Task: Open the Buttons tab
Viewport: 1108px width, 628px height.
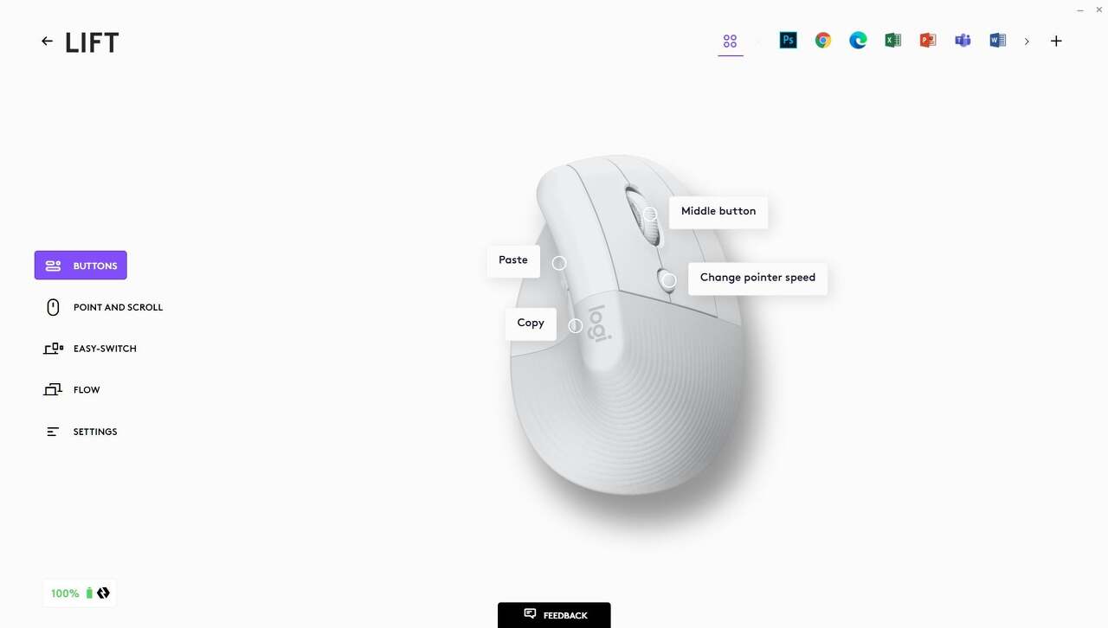Action: [x=81, y=266]
